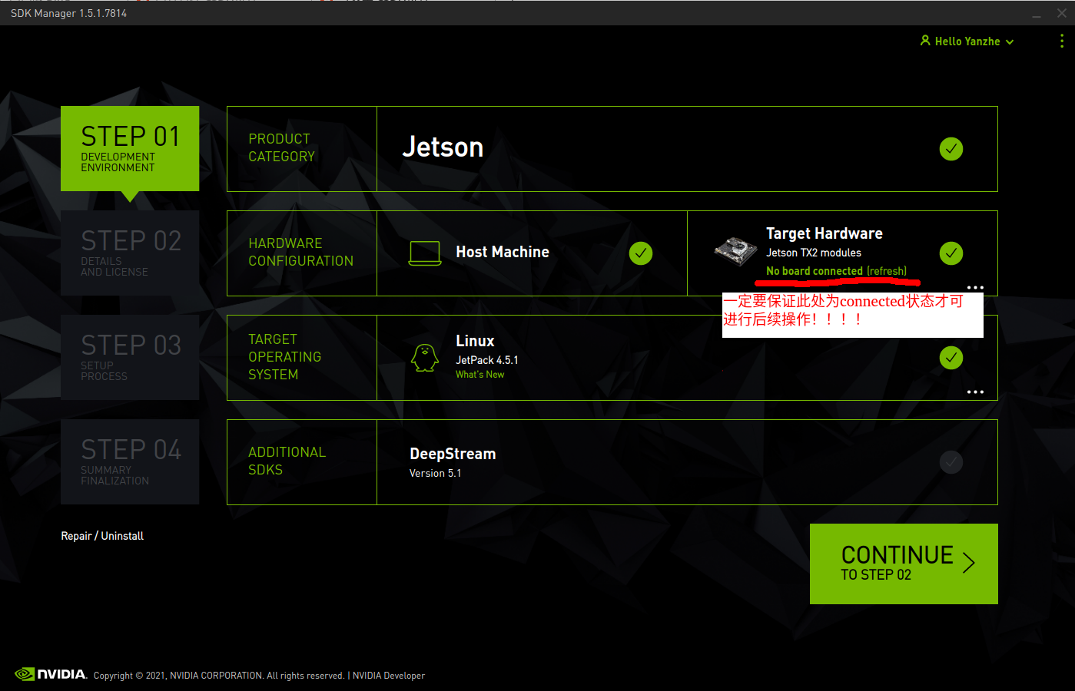
Task: Click the Linux penguin icon
Action: [425, 358]
